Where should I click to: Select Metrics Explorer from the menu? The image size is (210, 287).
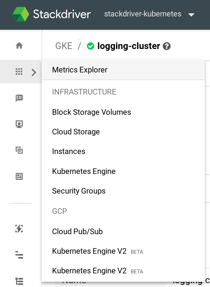pyautogui.click(x=80, y=70)
